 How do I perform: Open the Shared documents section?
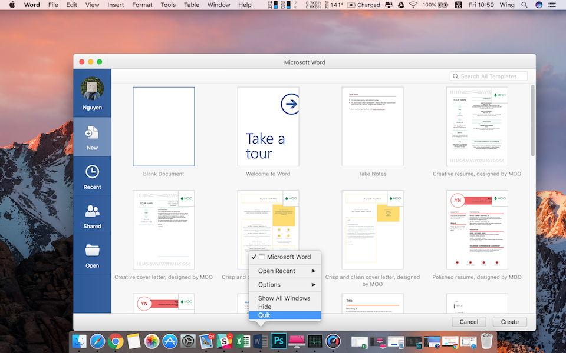pyautogui.click(x=92, y=216)
